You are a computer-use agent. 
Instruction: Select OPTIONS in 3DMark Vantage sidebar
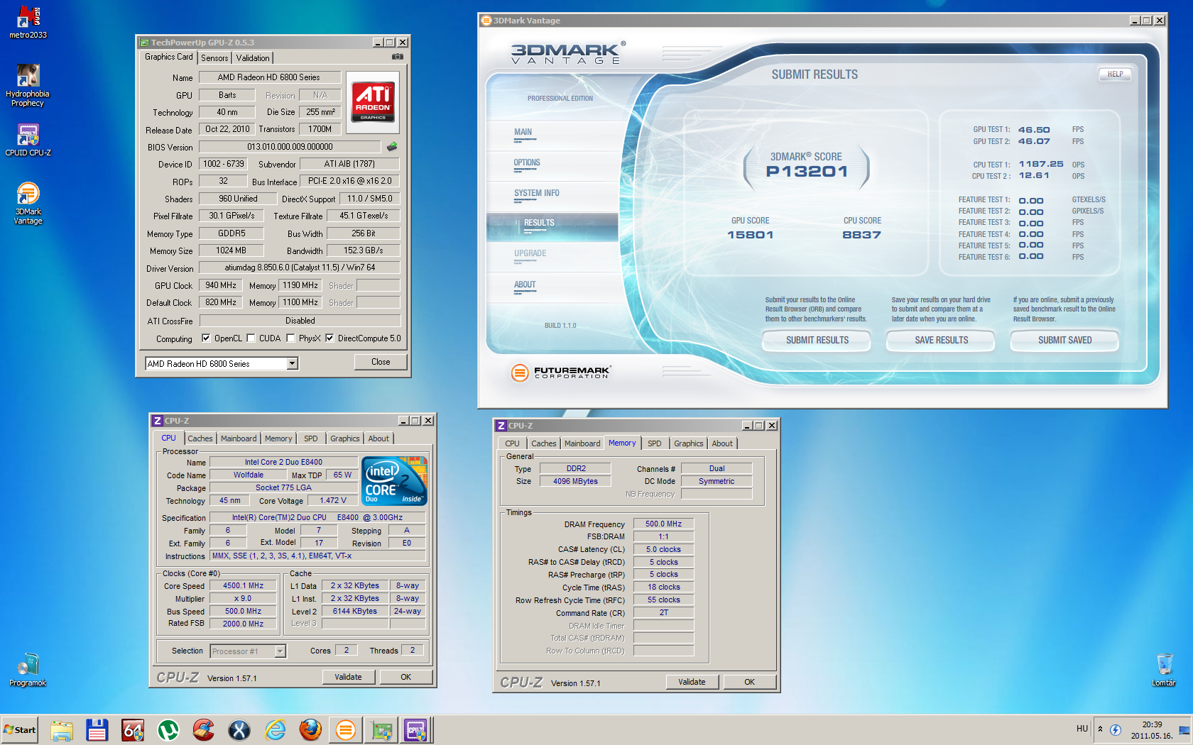point(527,162)
